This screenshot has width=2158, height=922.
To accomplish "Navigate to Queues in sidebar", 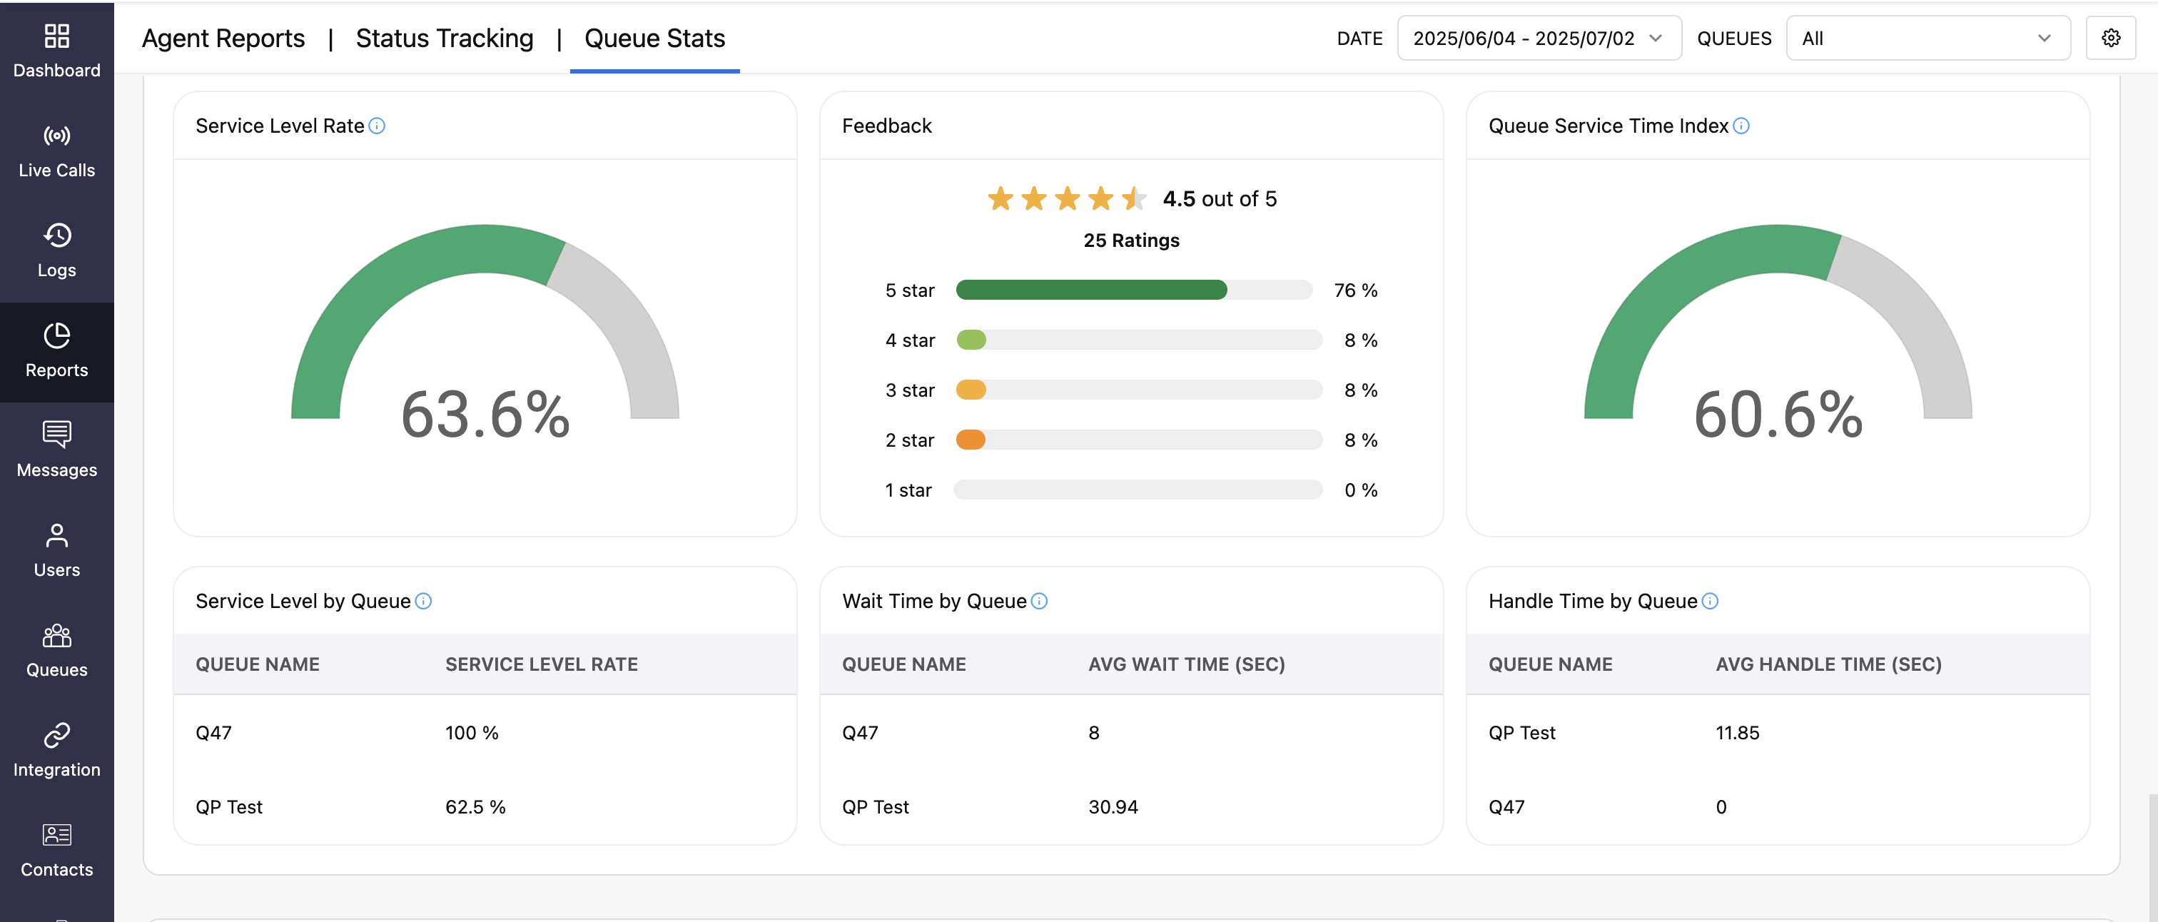I will click(56, 650).
